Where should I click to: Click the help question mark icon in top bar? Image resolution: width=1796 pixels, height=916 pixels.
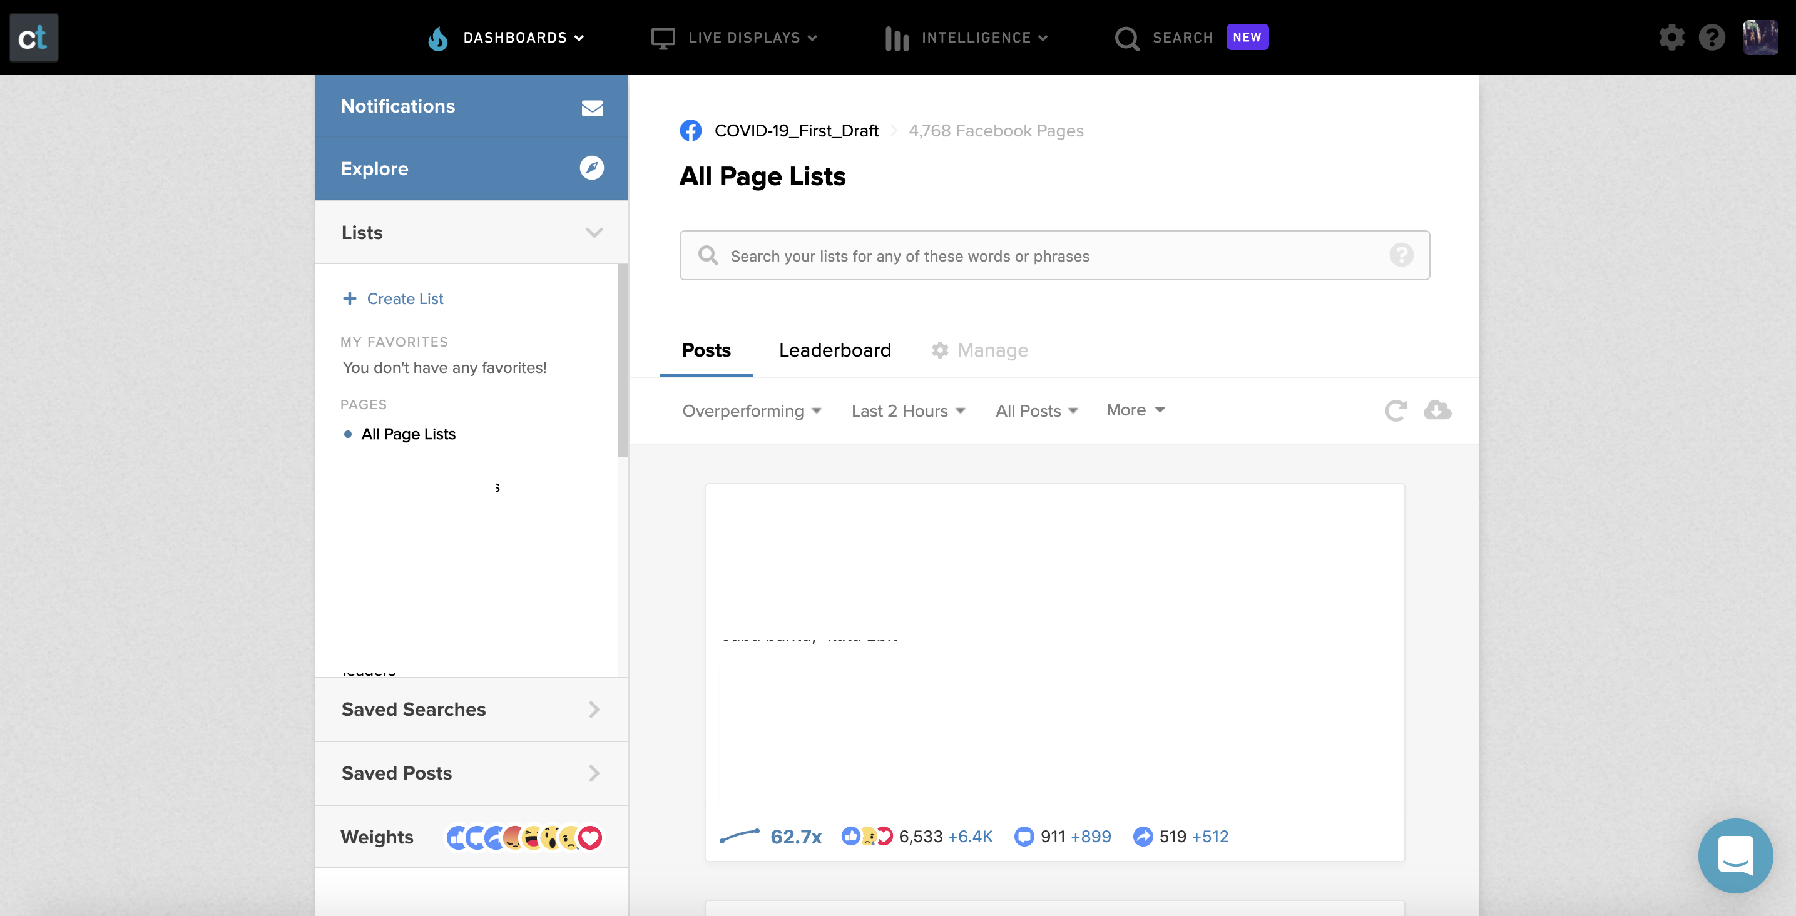click(x=1712, y=38)
